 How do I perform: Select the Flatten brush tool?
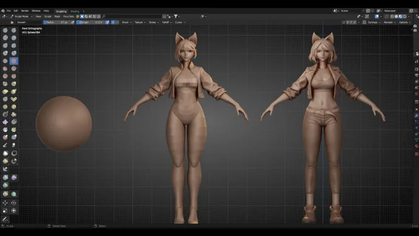coord(5,68)
